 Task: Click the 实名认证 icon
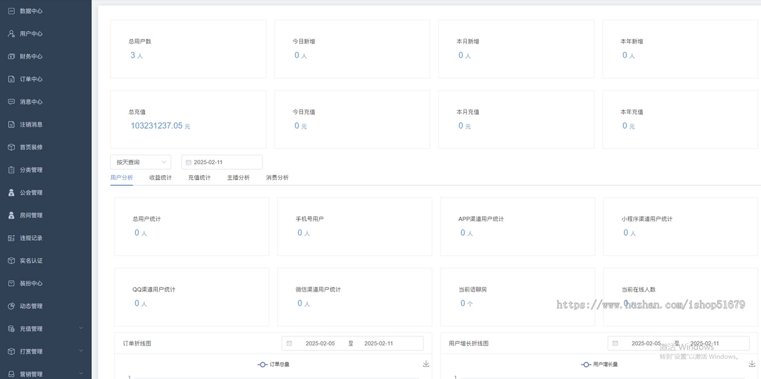click(x=11, y=260)
